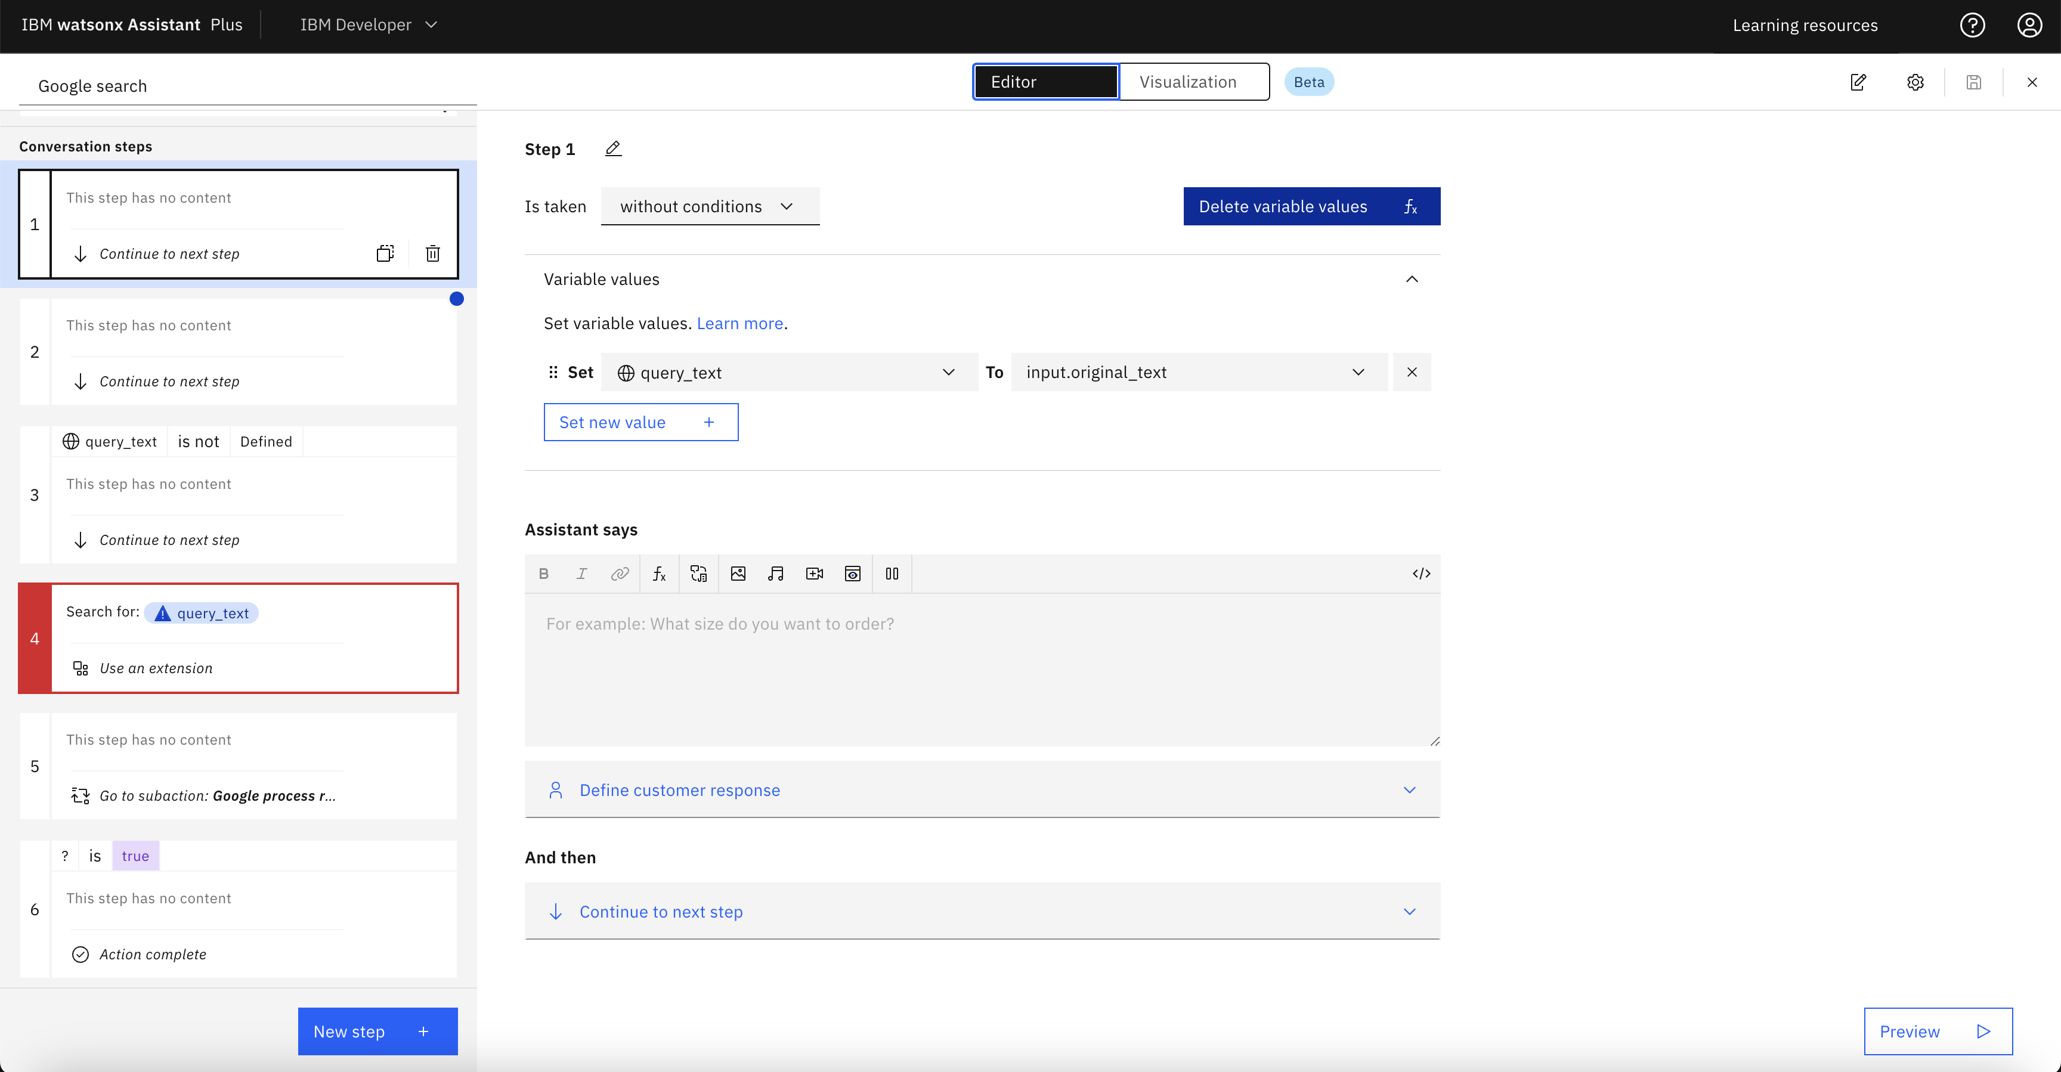Viewport: 2061px width, 1072px height.
Task: Open the help question mark icon
Action: 1972,25
